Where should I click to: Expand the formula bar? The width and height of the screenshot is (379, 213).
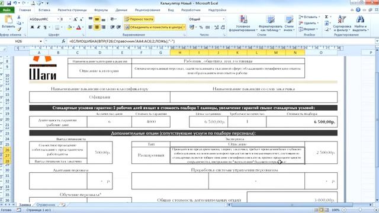pos(377,41)
